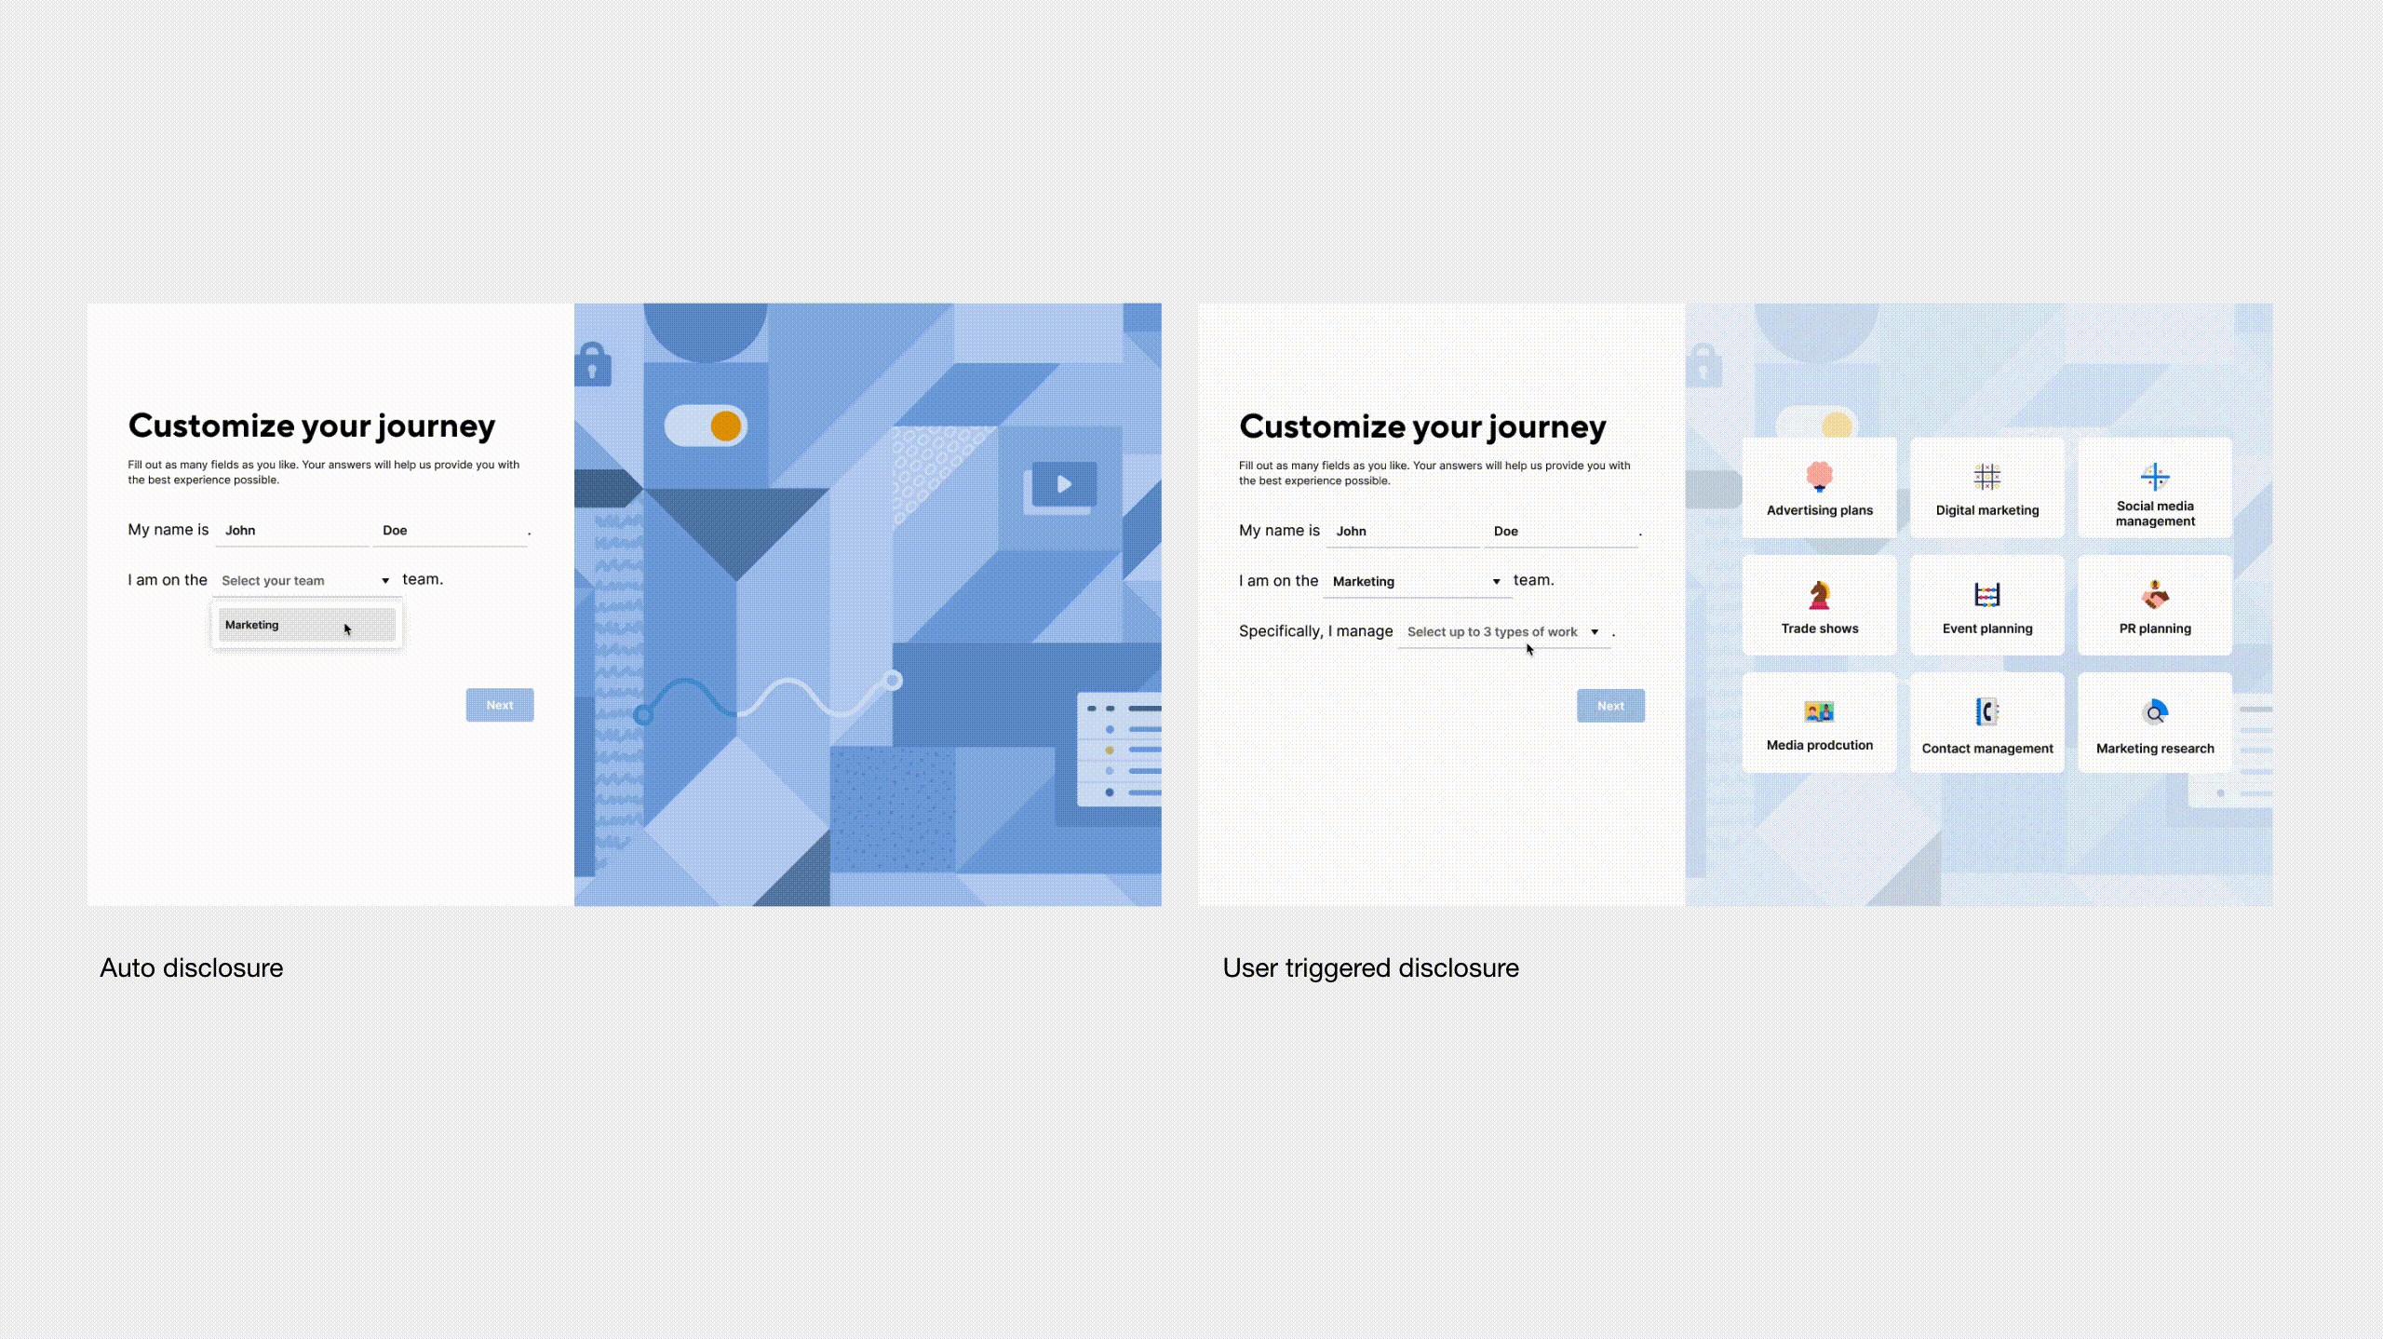
Task: Click the lock icon on left panel
Action: click(x=592, y=363)
